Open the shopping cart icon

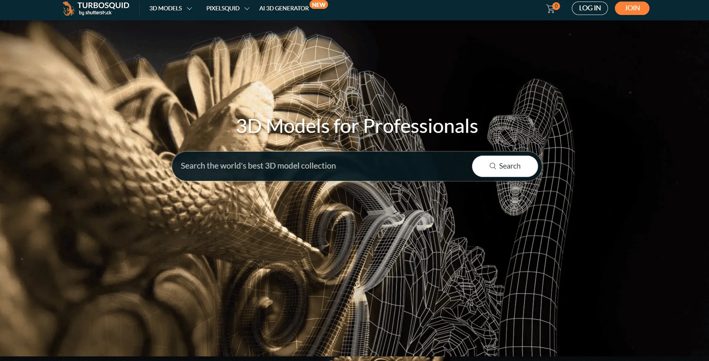coord(550,9)
